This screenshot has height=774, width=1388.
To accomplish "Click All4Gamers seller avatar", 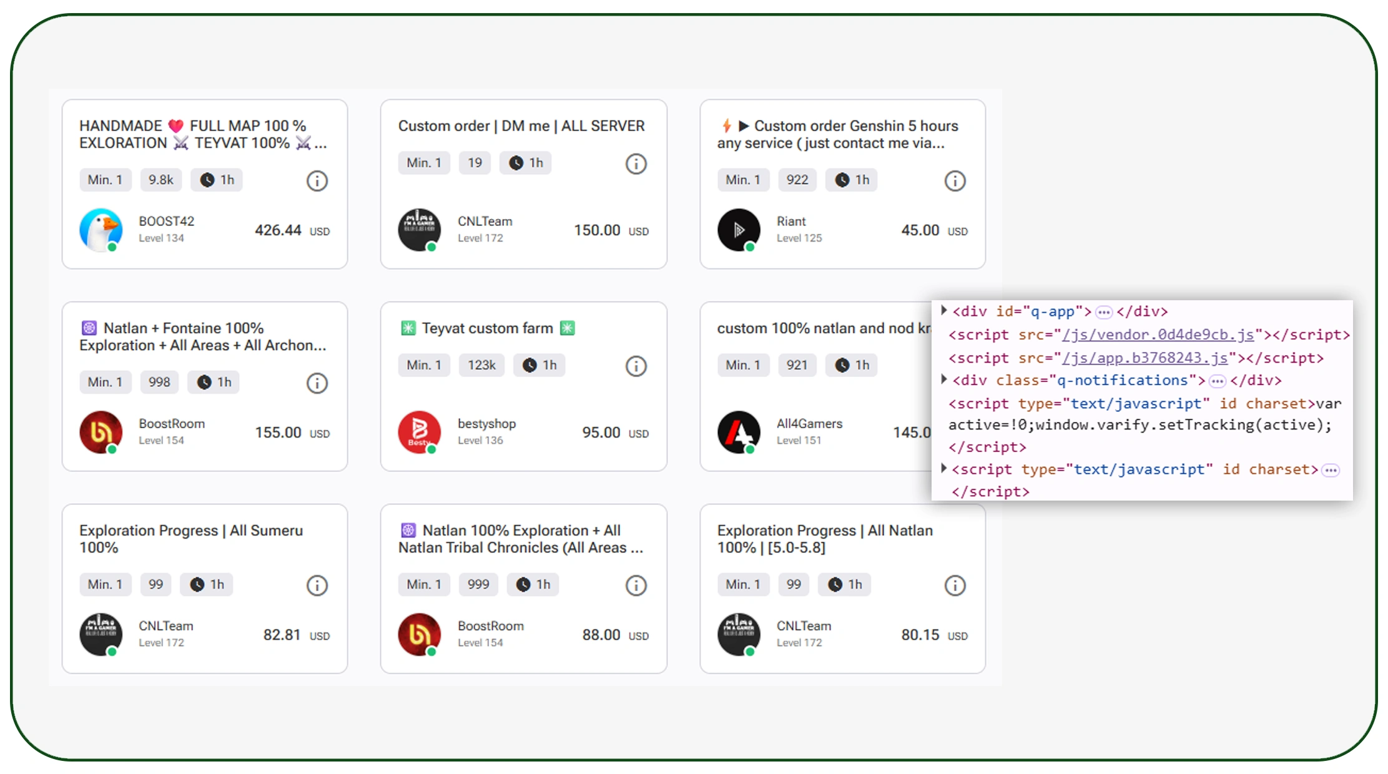I will 739,432.
